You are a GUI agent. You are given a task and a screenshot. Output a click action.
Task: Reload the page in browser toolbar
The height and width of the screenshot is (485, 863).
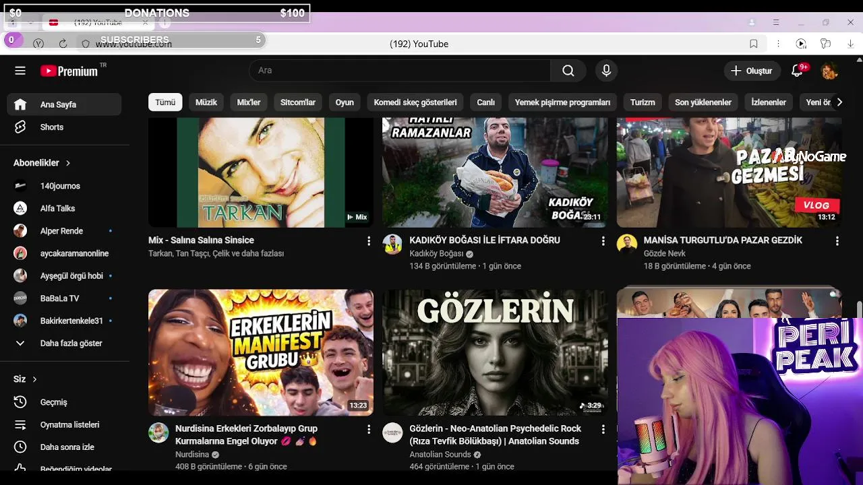(63, 44)
